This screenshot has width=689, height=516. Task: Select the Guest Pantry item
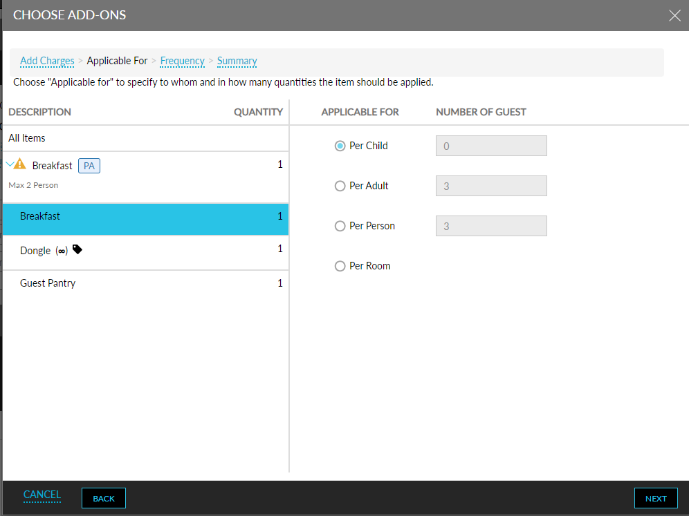point(47,283)
